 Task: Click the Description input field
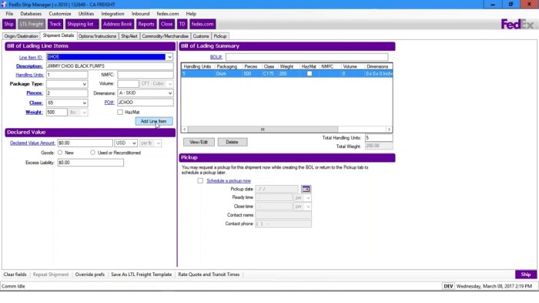(x=109, y=66)
